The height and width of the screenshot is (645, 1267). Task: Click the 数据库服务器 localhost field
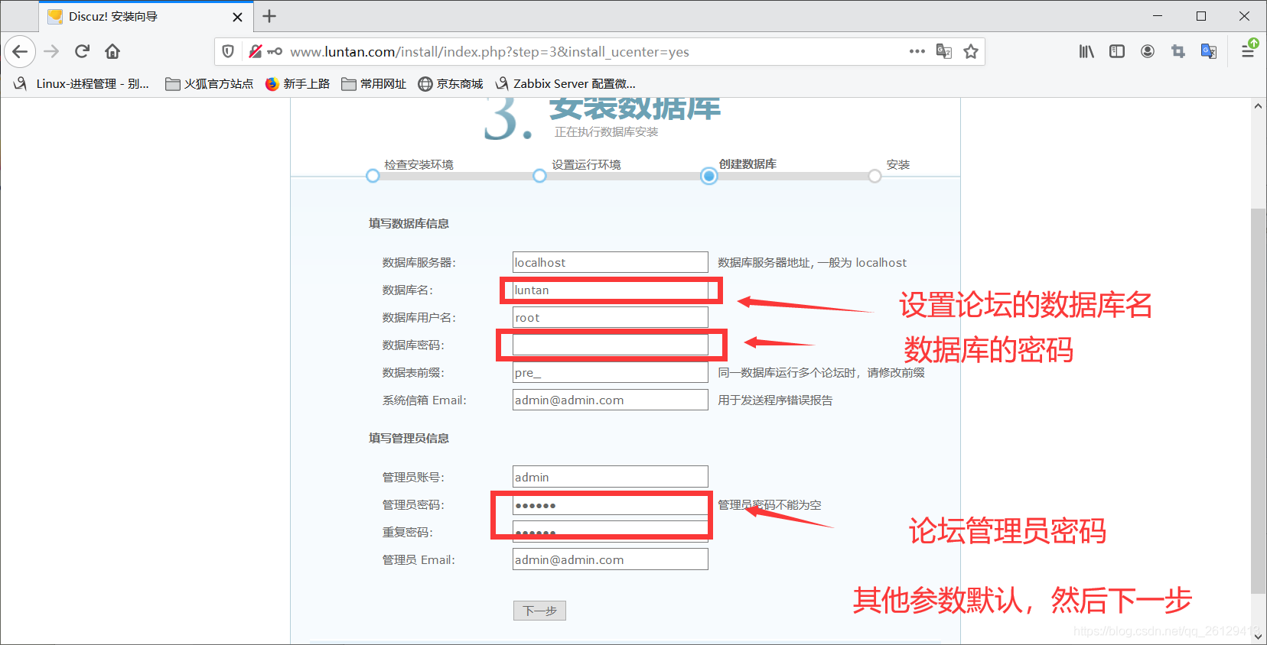[610, 262]
